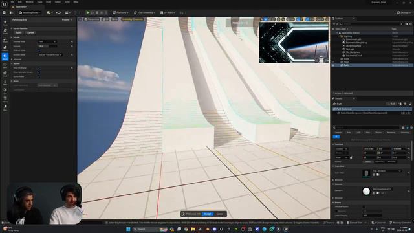Set Mobility to Movable
This screenshot has width=414, height=233.
coord(392,162)
